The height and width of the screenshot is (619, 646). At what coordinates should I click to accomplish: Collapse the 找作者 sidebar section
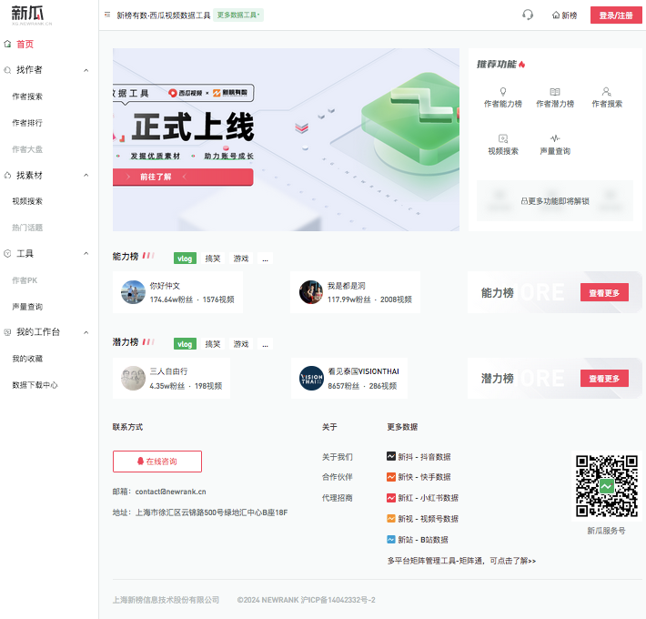click(x=86, y=70)
